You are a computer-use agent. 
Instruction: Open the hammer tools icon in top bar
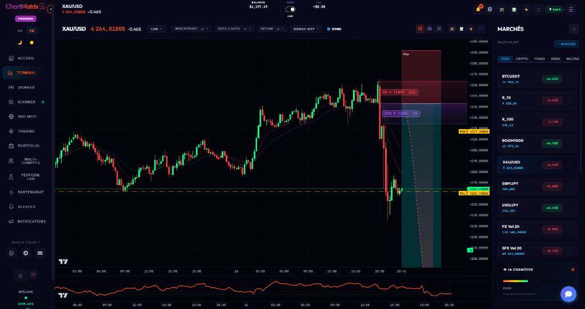502,10
